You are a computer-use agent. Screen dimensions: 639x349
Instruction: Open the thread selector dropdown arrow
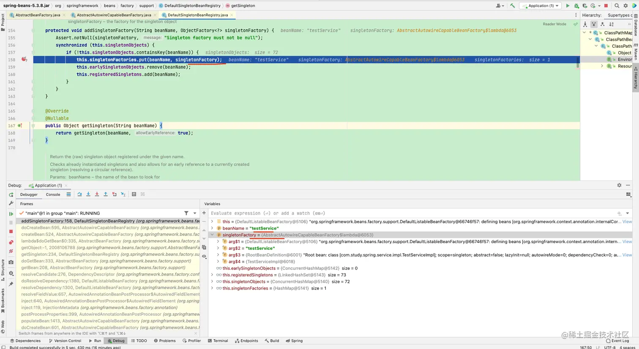(195, 213)
